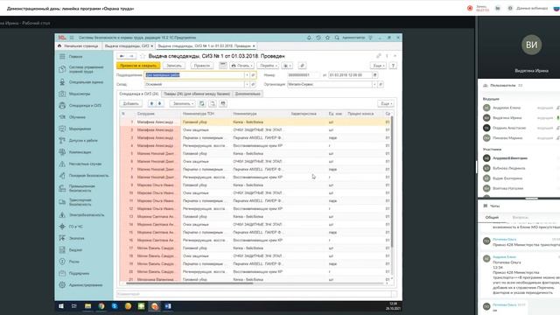The width and height of the screenshot is (560, 315).
Task: Open the Перейти dropdown button
Action: 268,66
